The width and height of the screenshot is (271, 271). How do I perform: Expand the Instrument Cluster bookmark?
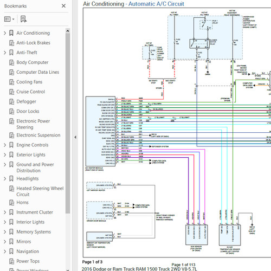[x=5, y=212]
